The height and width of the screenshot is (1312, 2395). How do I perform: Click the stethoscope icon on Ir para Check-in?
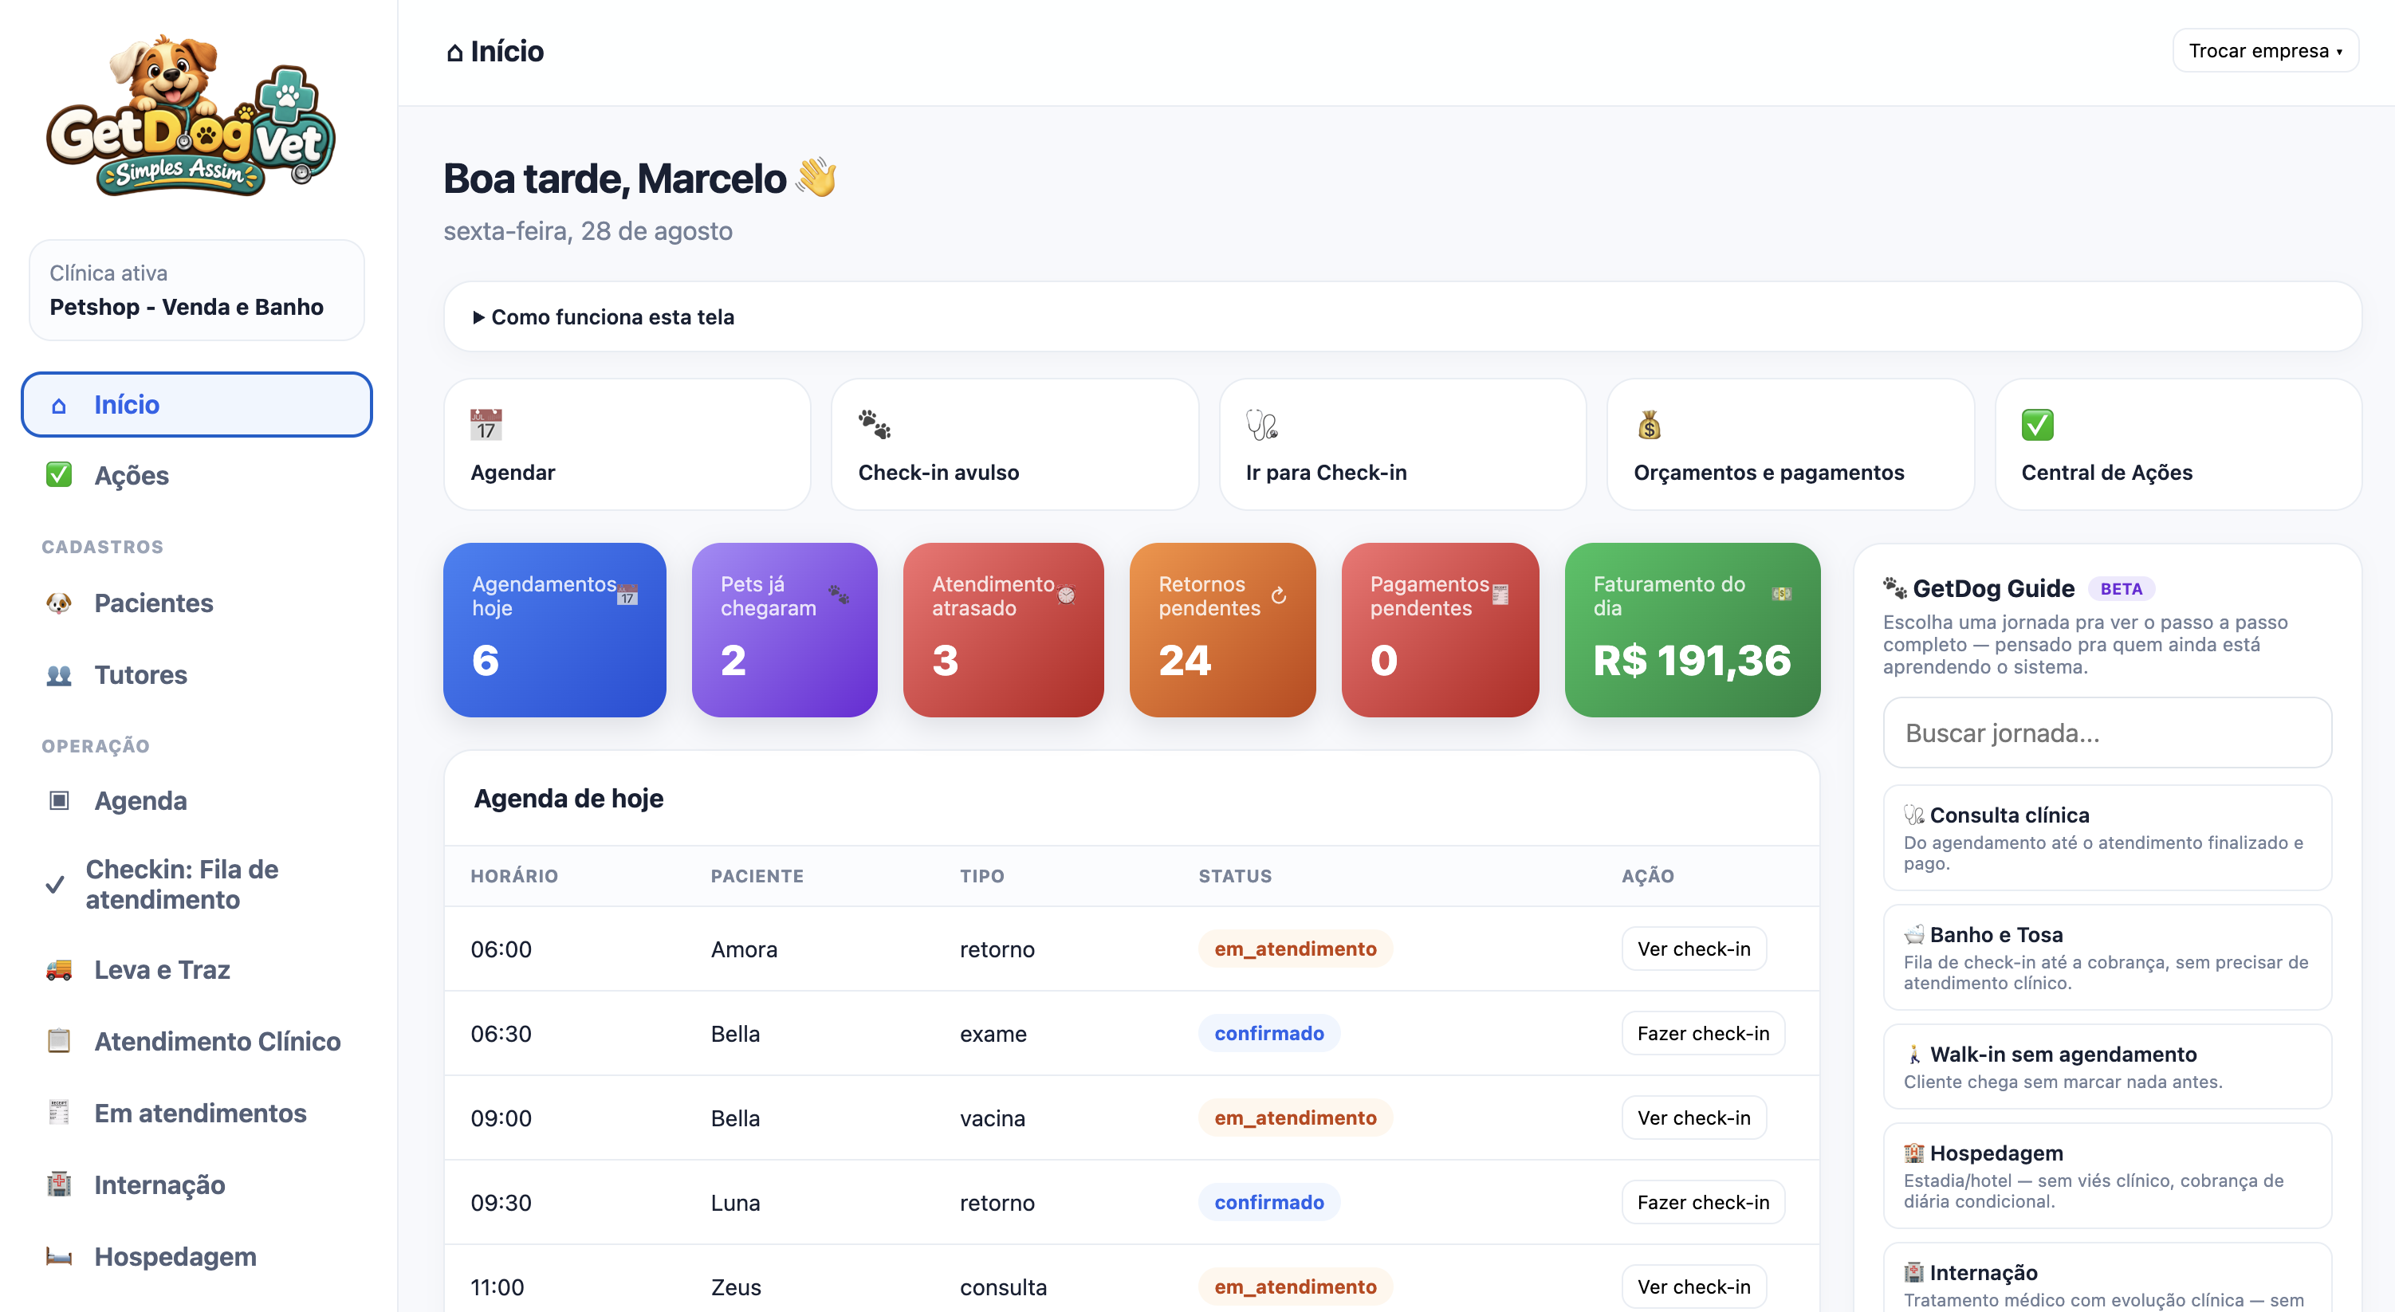click(x=1261, y=425)
